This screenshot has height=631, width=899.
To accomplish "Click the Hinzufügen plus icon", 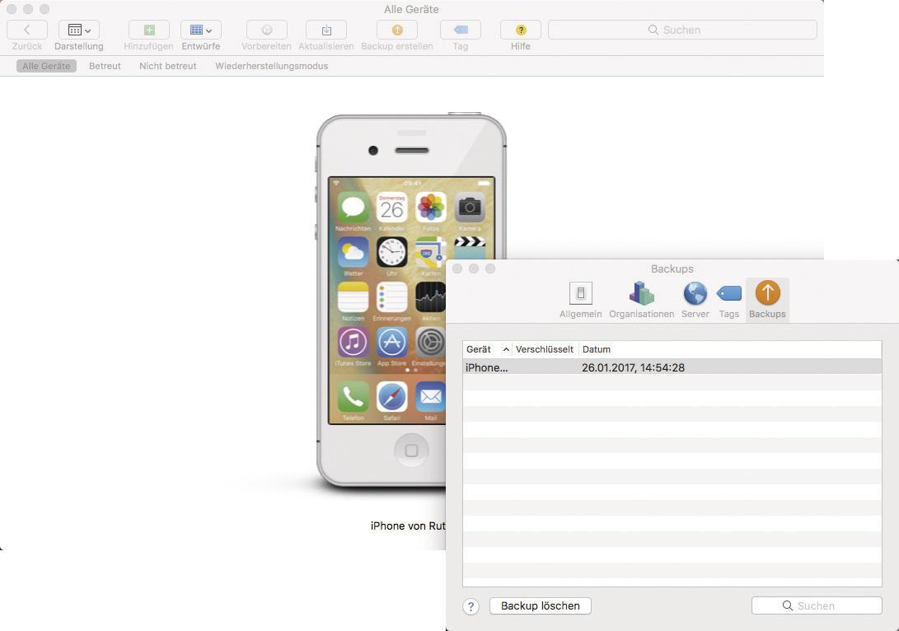I will point(149,30).
